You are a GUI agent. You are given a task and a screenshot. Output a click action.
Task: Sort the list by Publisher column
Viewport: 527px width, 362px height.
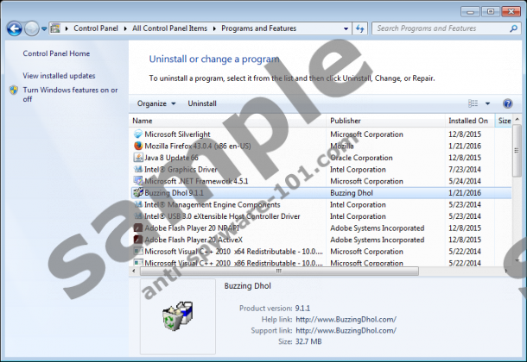coord(346,121)
